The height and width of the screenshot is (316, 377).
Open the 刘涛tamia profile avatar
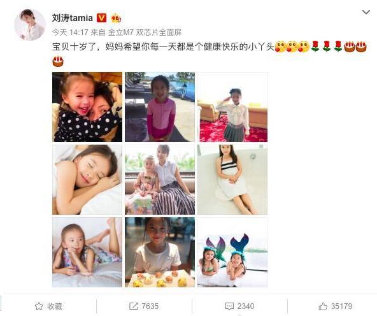30,25
